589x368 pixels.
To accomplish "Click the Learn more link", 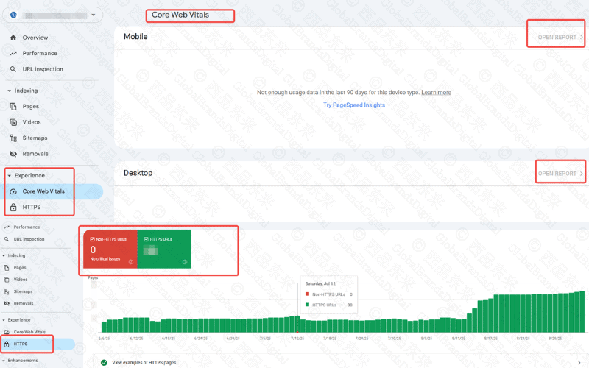I will (x=436, y=93).
